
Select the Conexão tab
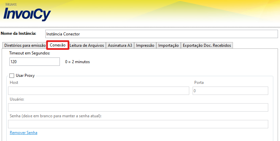click(57, 45)
